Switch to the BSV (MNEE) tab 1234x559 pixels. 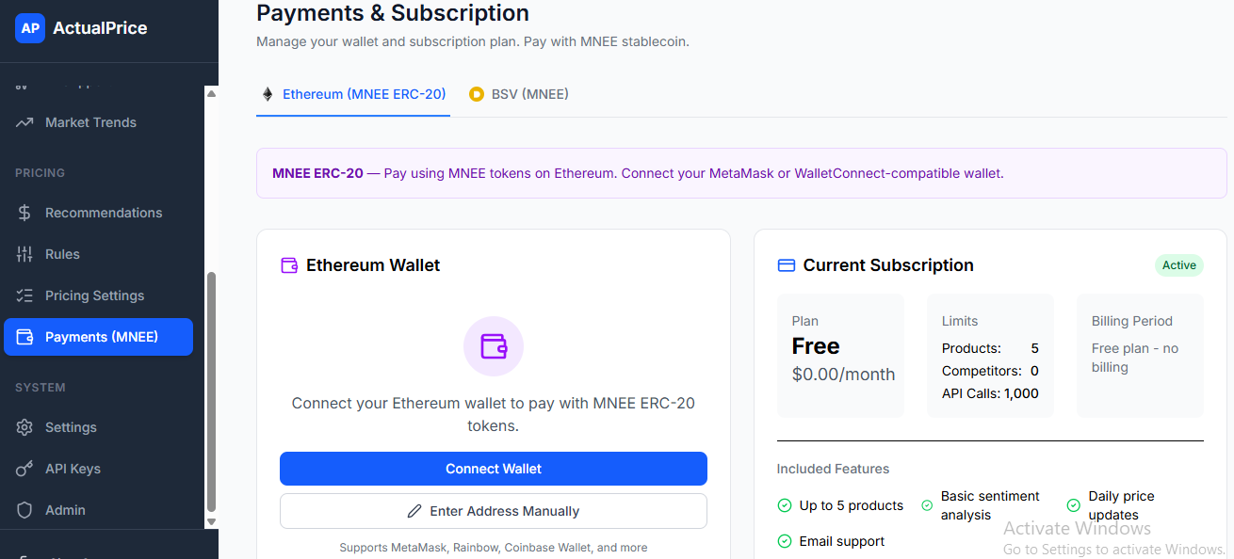pyautogui.click(x=519, y=94)
